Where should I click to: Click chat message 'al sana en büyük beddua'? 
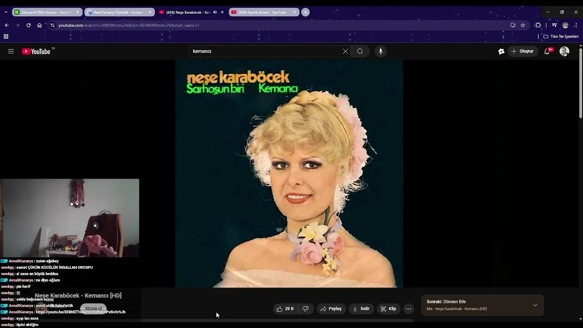[x=37, y=274]
